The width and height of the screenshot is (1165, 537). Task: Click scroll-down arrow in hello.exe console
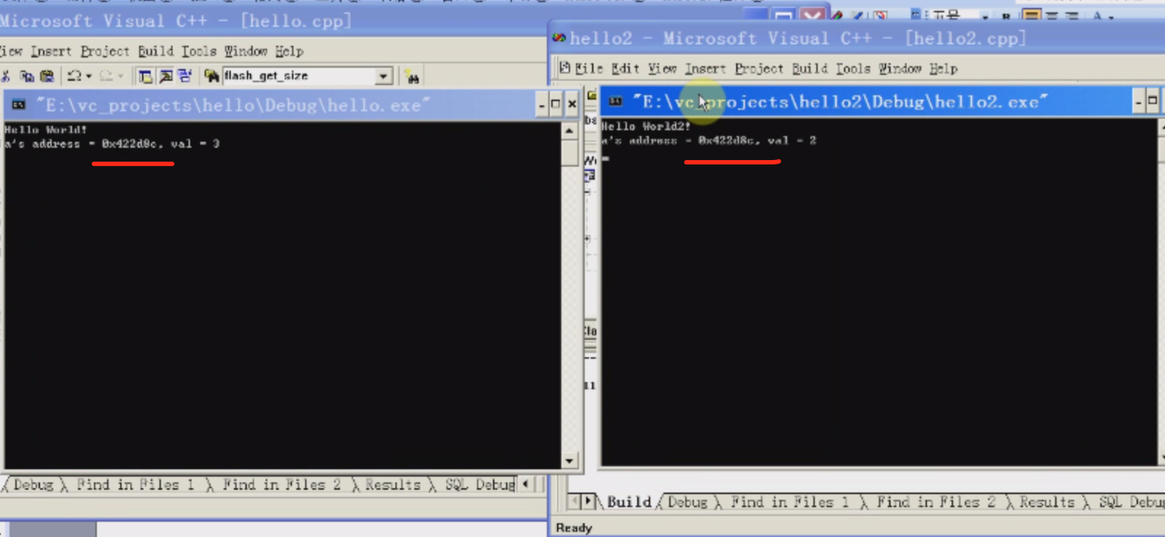point(569,461)
